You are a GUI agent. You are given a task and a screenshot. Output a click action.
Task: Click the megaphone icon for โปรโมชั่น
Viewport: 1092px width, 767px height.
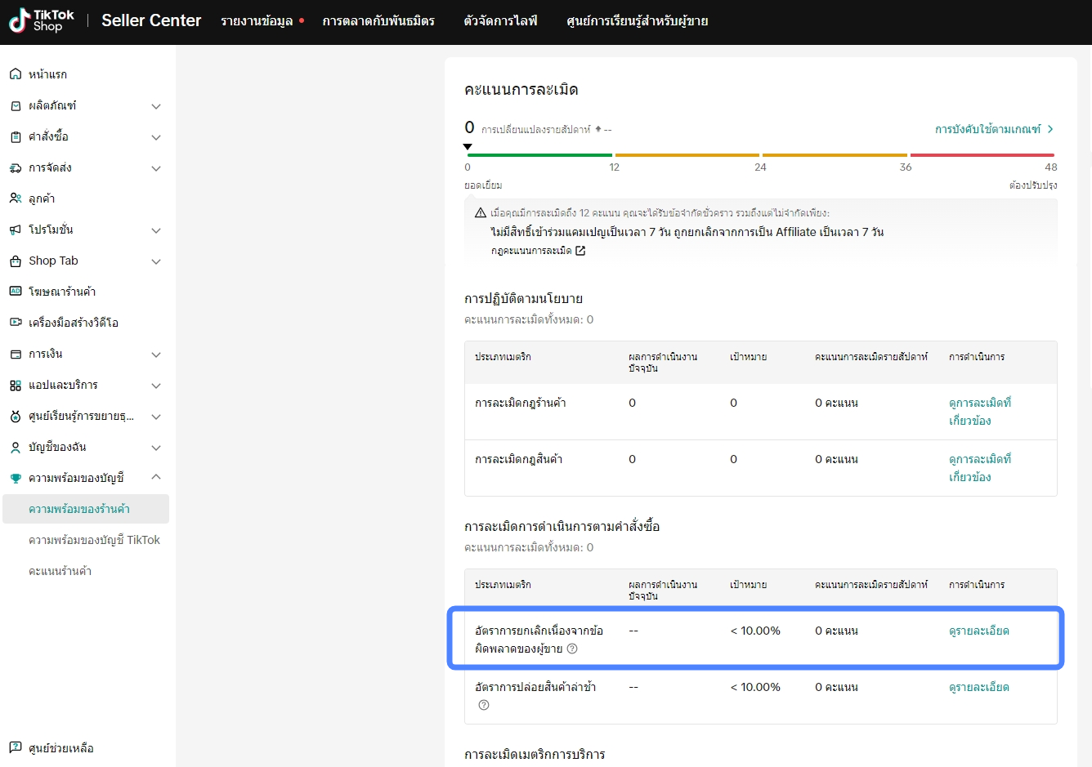pos(15,230)
